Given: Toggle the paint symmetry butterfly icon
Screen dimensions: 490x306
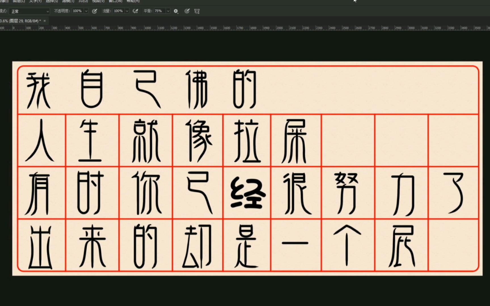Looking at the screenshot, I should pyautogui.click(x=197, y=11).
